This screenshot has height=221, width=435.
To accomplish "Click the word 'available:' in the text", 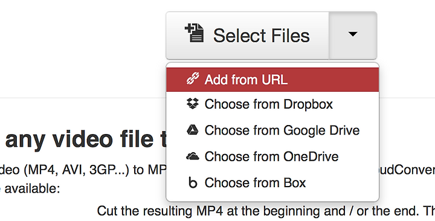I will coord(32,189).
